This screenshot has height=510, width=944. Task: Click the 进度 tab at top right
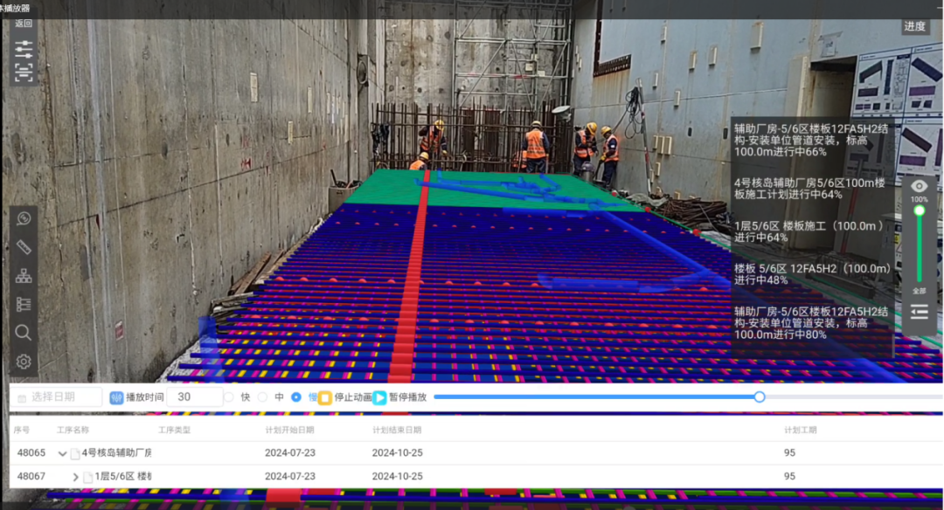click(x=914, y=26)
